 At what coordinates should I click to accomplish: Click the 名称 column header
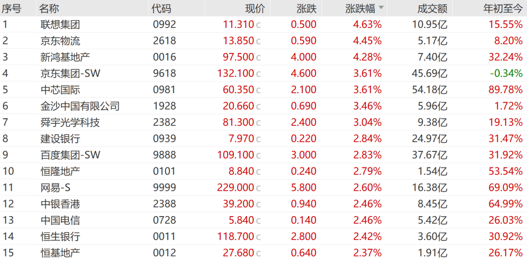[x=50, y=8]
